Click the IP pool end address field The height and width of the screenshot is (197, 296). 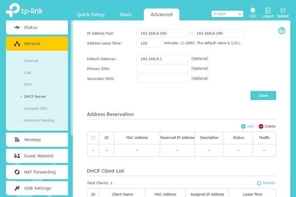click(x=218, y=33)
